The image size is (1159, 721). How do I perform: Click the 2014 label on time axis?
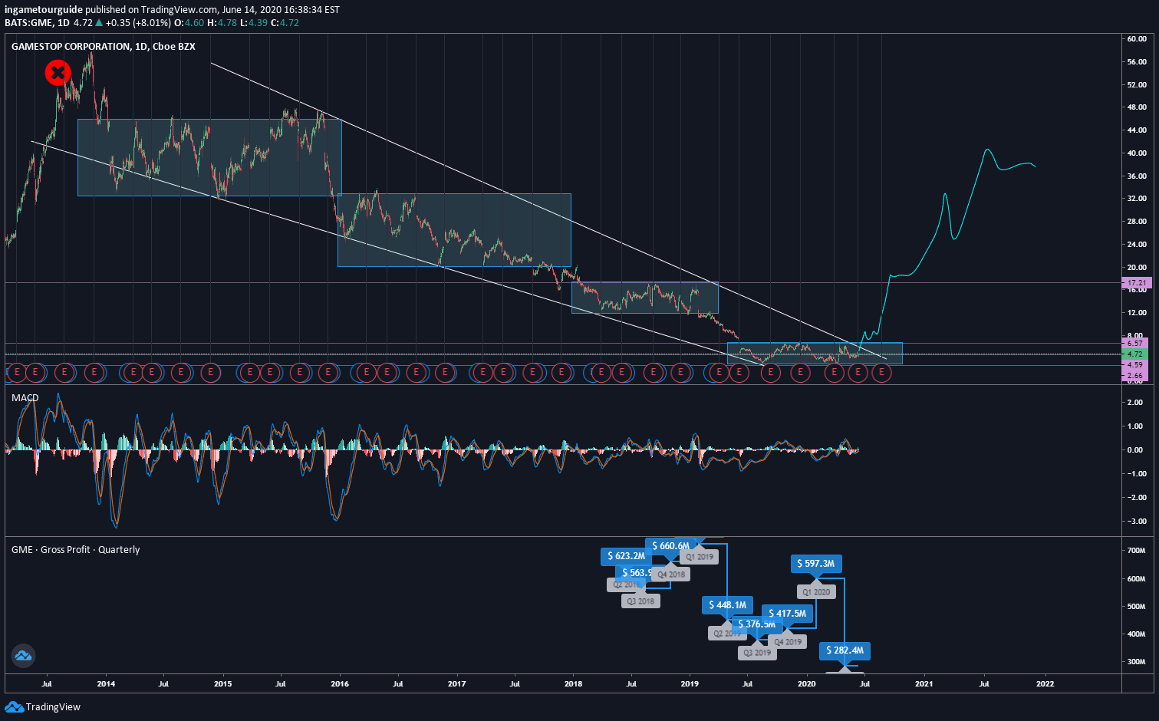[106, 684]
